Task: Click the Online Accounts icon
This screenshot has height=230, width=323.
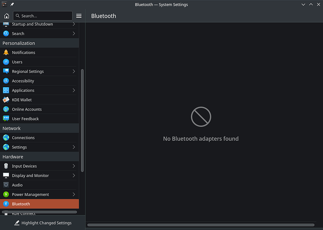Action: point(6,109)
